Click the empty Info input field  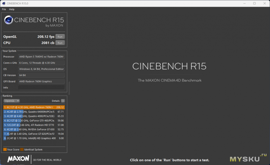click(42, 88)
